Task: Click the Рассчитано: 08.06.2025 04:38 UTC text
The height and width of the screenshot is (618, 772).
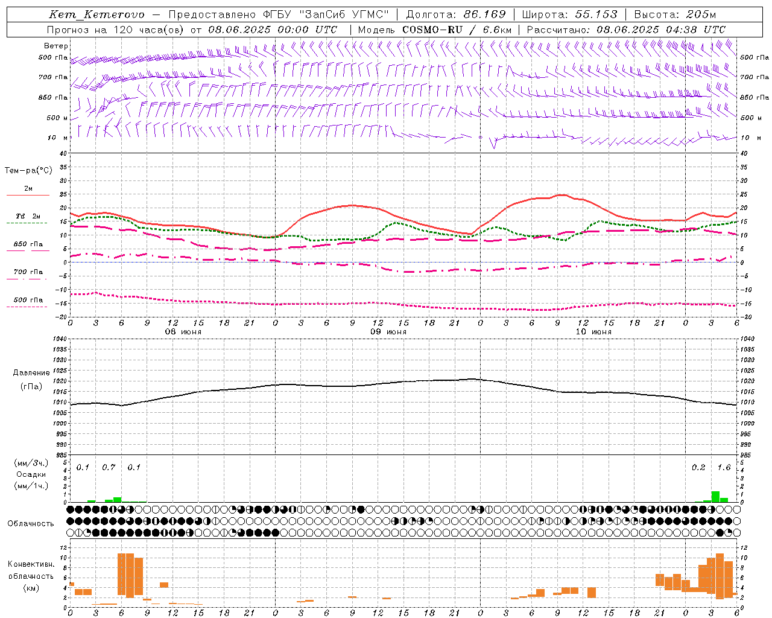Action: (x=626, y=30)
